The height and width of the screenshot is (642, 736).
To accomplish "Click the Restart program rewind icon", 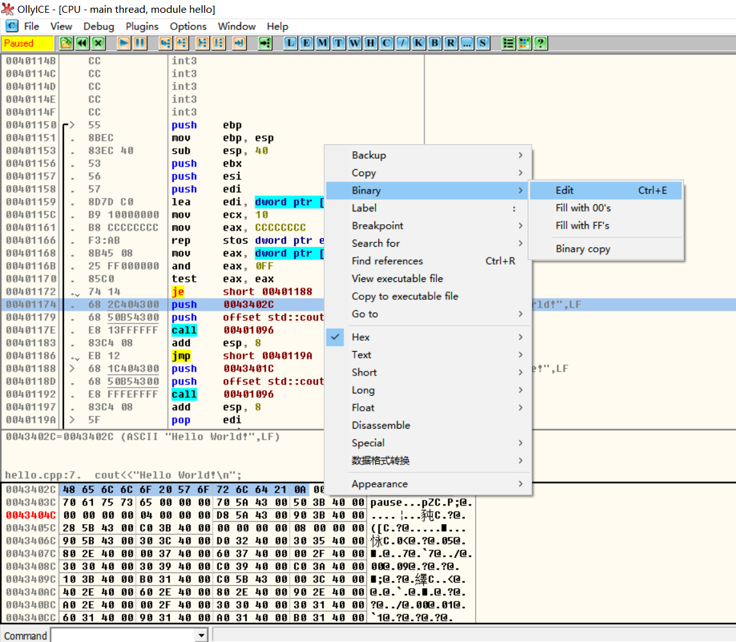I will (x=82, y=43).
